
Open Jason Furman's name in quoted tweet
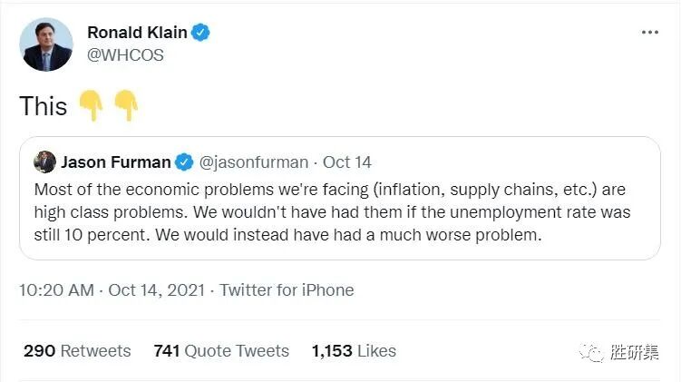115,163
